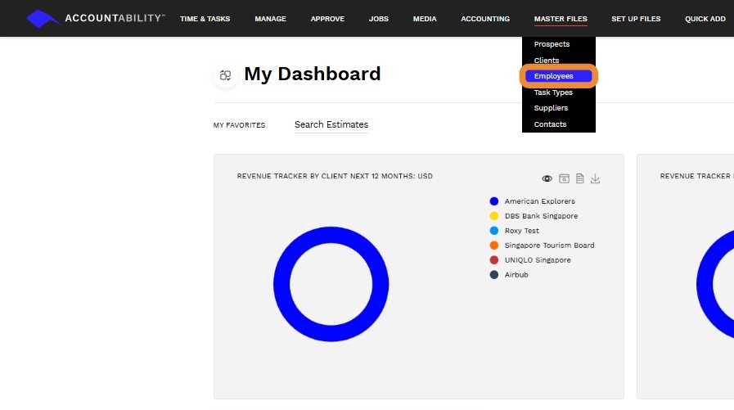Open the Master Files menu
The image size is (734, 410).
[x=561, y=19]
